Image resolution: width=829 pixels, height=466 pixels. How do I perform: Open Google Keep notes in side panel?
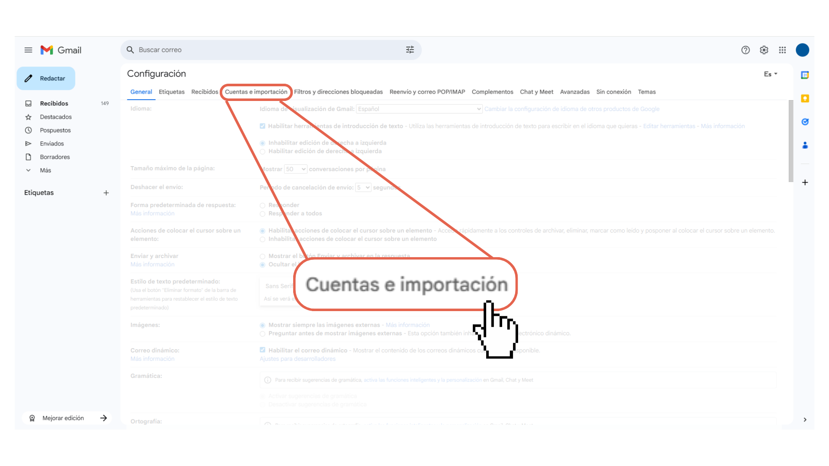coord(805,98)
